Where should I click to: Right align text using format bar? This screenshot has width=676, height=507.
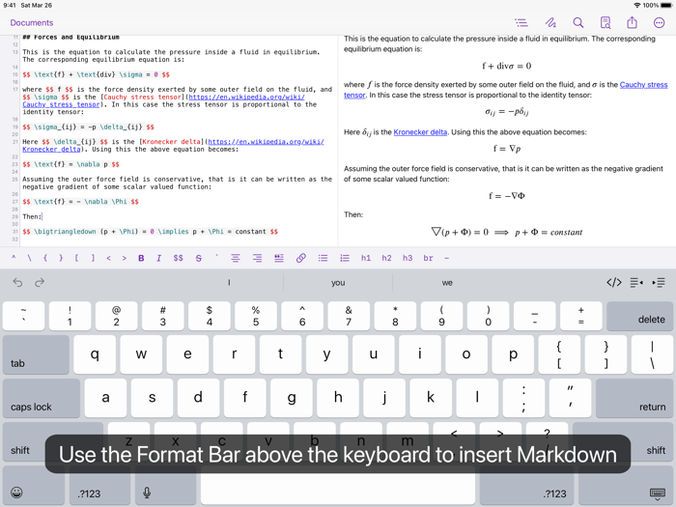[257, 258]
